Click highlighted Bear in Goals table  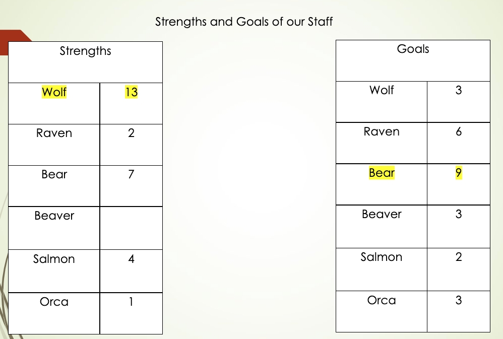[x=382, y=173]
